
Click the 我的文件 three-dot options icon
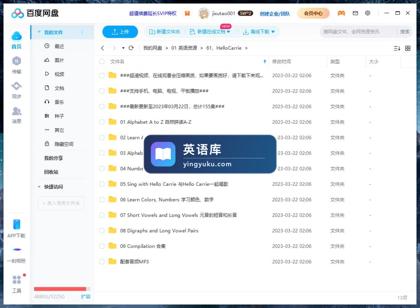click(x=82, y=32)
